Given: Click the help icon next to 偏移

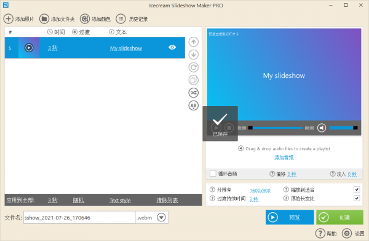Looking at the screenshot, I should coord(272,174).
